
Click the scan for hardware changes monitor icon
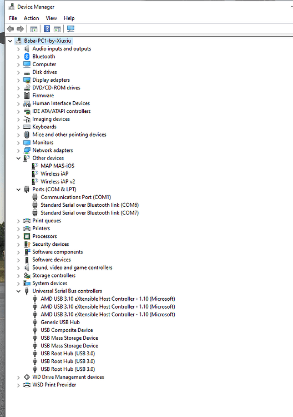(x=70, y=29)
